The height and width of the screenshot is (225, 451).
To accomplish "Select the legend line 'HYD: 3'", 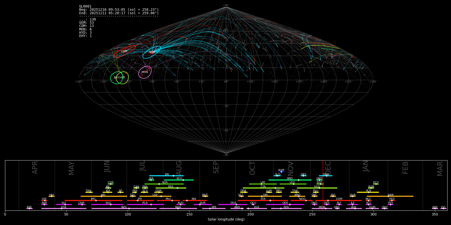I will coord(85,33).
